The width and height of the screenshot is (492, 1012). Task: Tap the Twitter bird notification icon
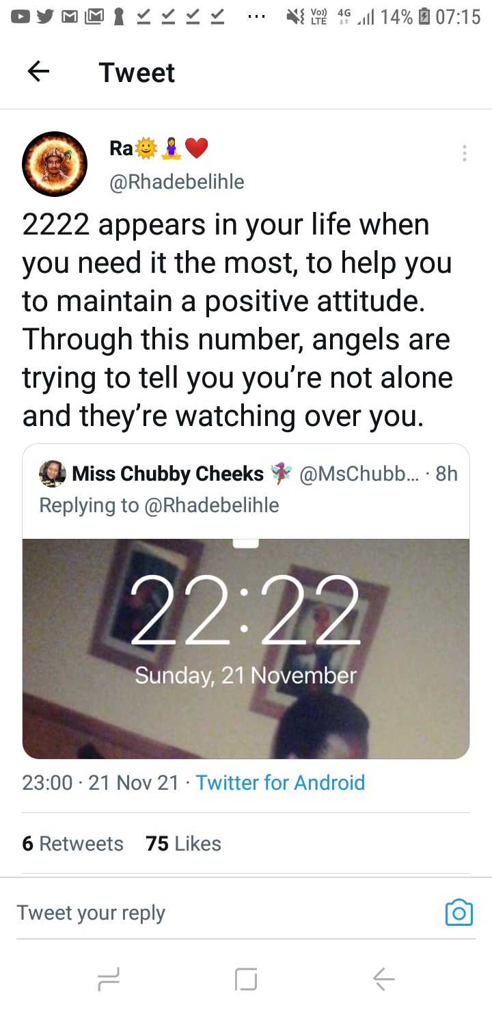coord(44,16)
